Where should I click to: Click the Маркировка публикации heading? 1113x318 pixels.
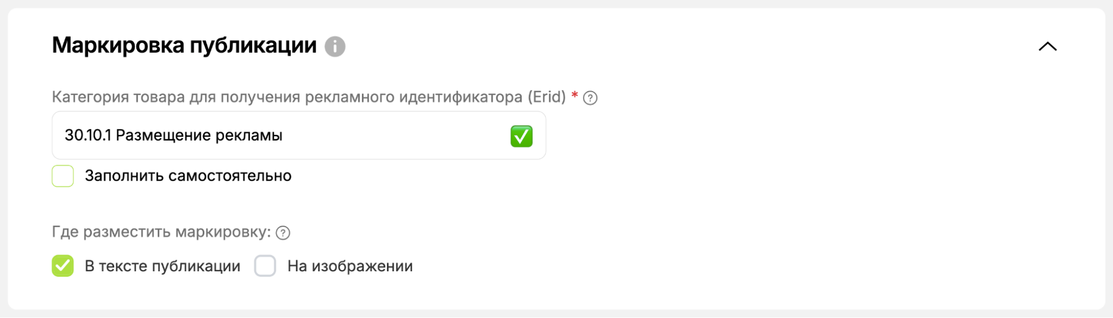184,46
